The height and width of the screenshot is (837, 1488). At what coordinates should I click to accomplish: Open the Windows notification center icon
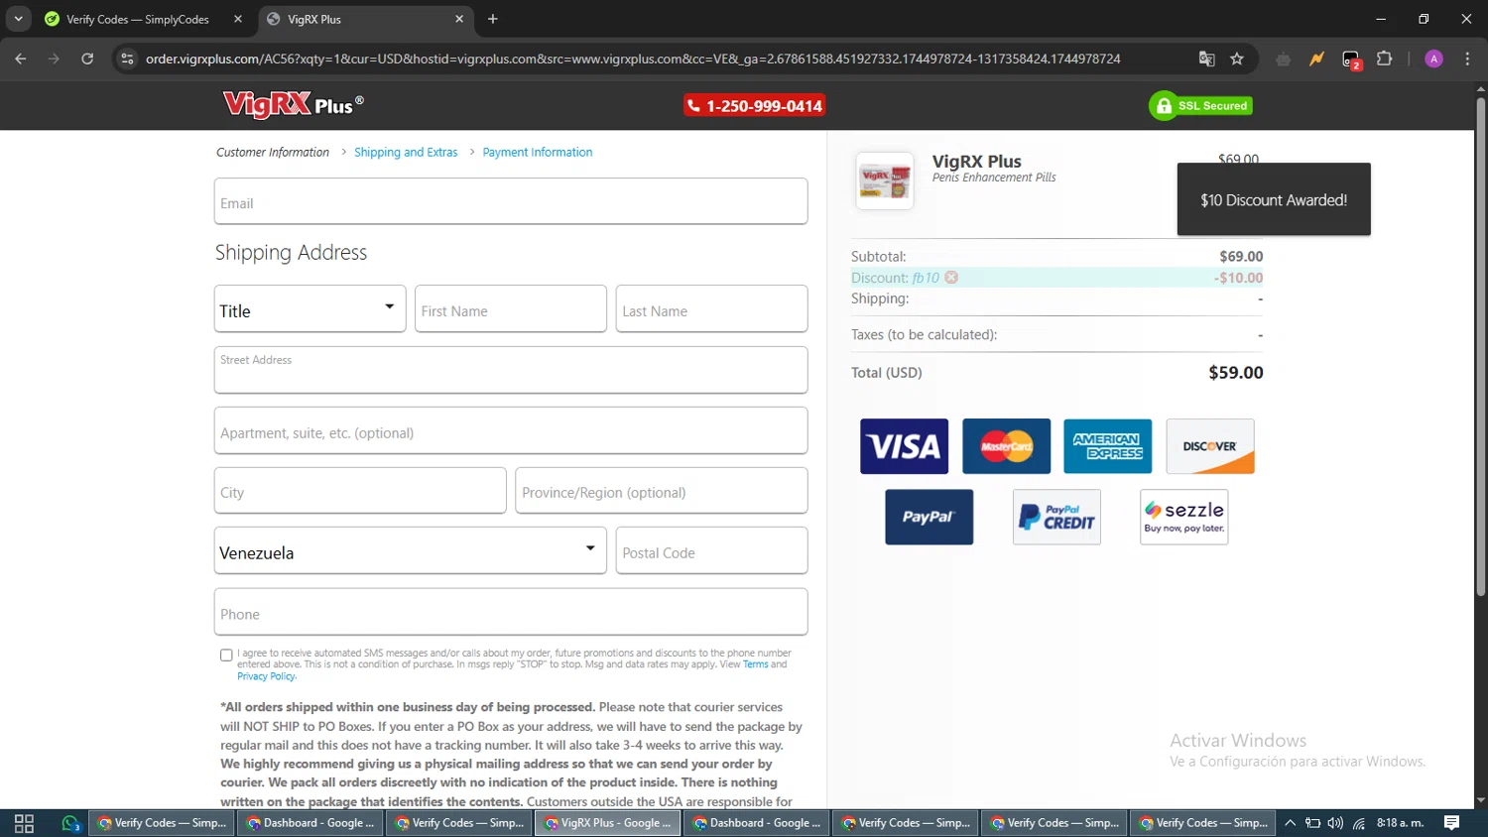(x=1451, y=823)
